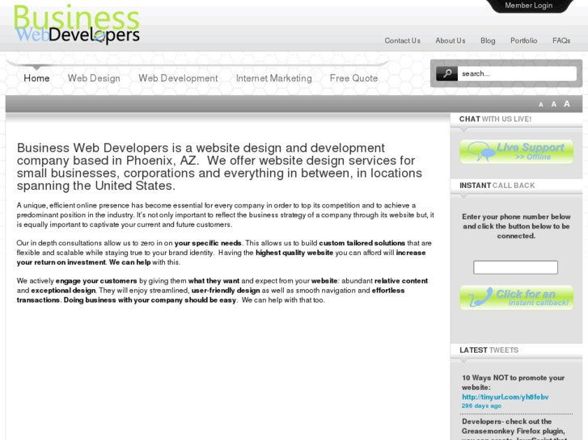Click the Live Support Offline button

[516, 152]
